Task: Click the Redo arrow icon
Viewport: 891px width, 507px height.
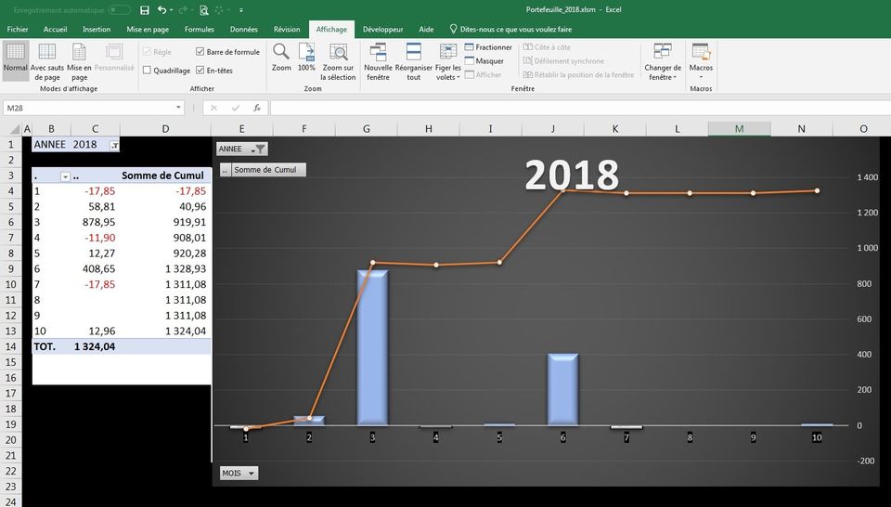Action: pos(182,10)
